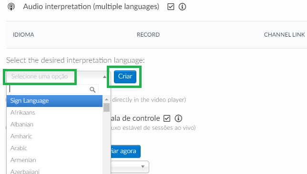Click the info icon beside sala de controle
Image resolution: width=307 pixels, height=174 pixels.
click(x=178, y=118)
